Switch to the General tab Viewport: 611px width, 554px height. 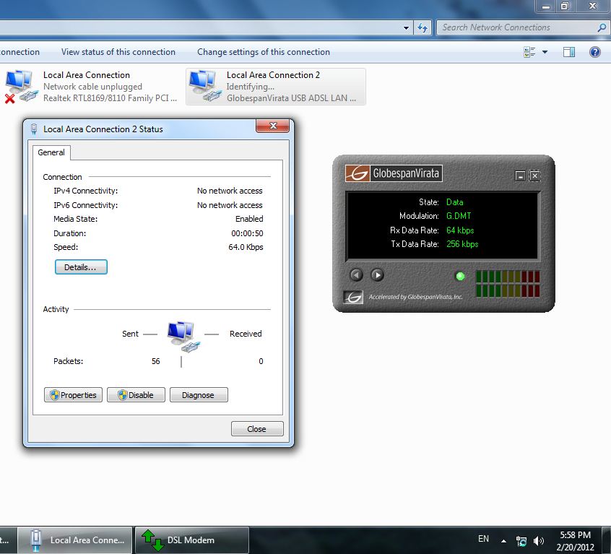pos(51,152)
